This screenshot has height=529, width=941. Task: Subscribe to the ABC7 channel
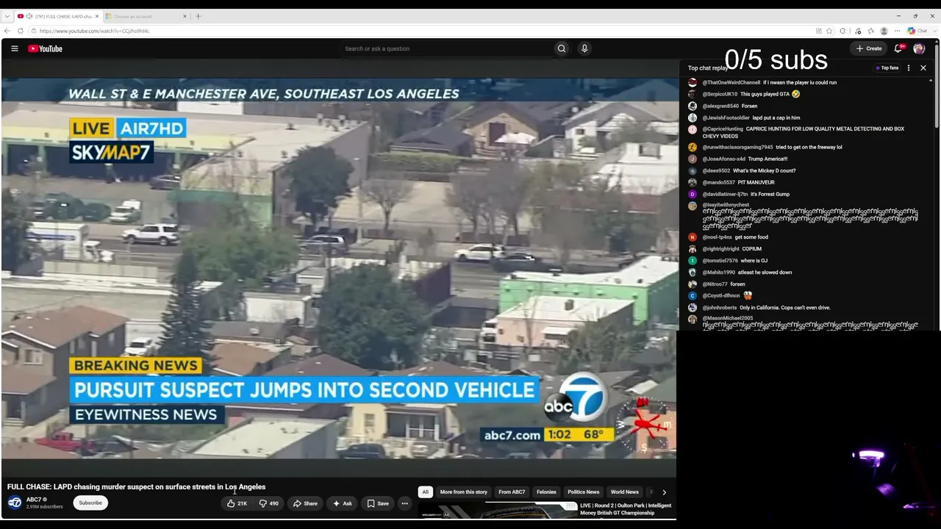[90, 503]
